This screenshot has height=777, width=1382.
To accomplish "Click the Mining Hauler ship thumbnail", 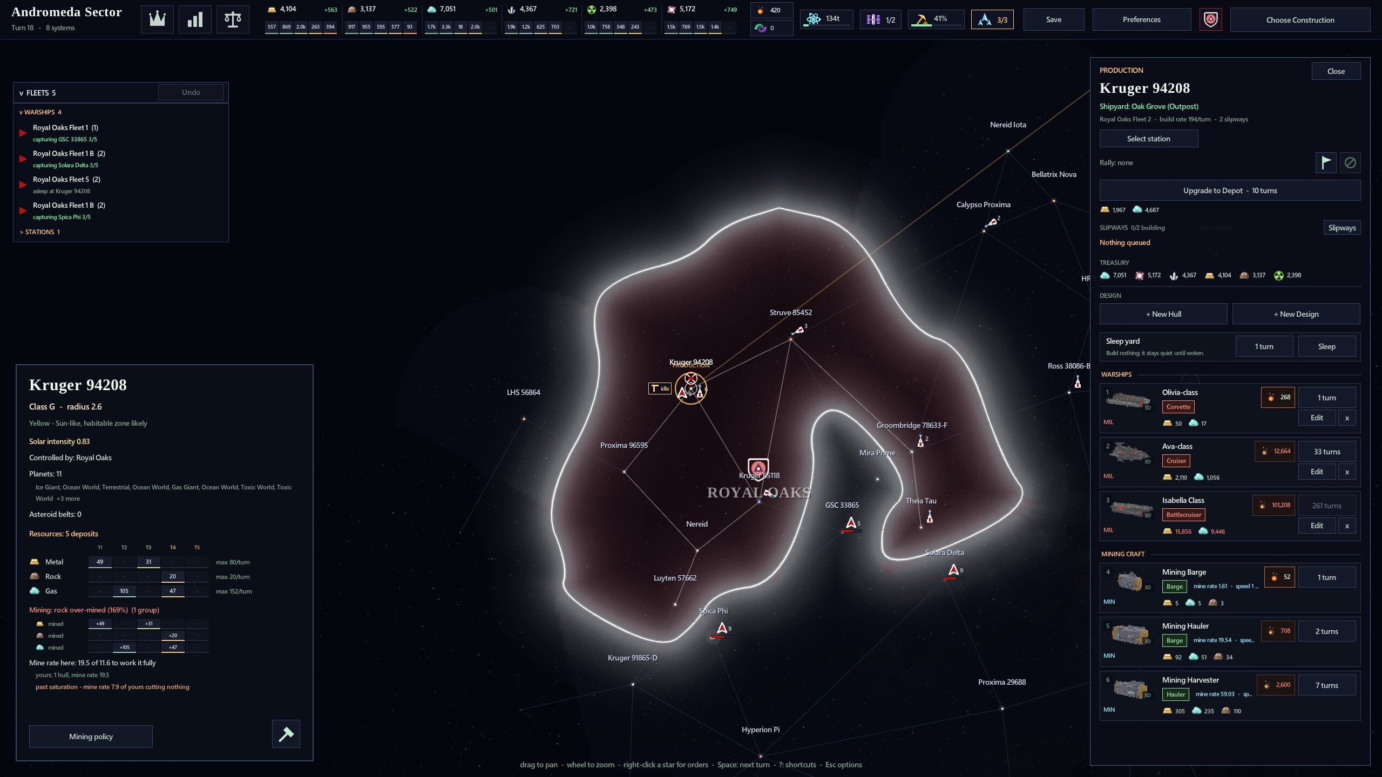I will [x=1130, y=634].
